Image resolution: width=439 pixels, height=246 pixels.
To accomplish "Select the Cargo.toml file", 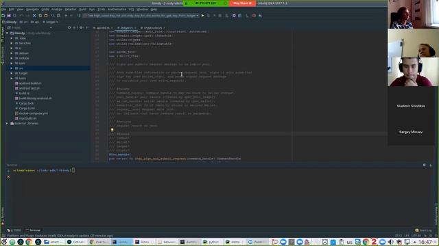I will pos(27,109).
